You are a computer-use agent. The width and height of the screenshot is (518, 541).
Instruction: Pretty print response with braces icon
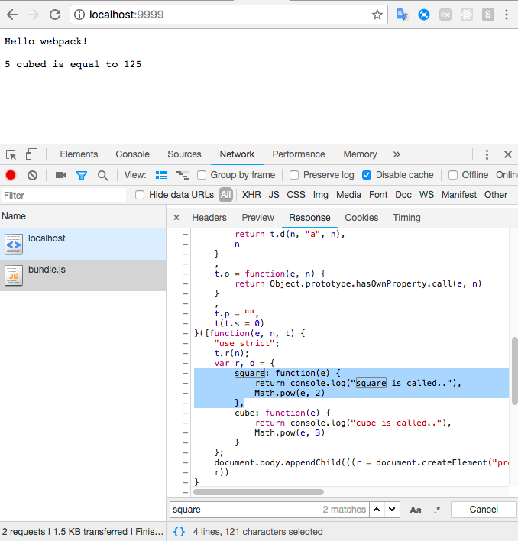[178, 532]
